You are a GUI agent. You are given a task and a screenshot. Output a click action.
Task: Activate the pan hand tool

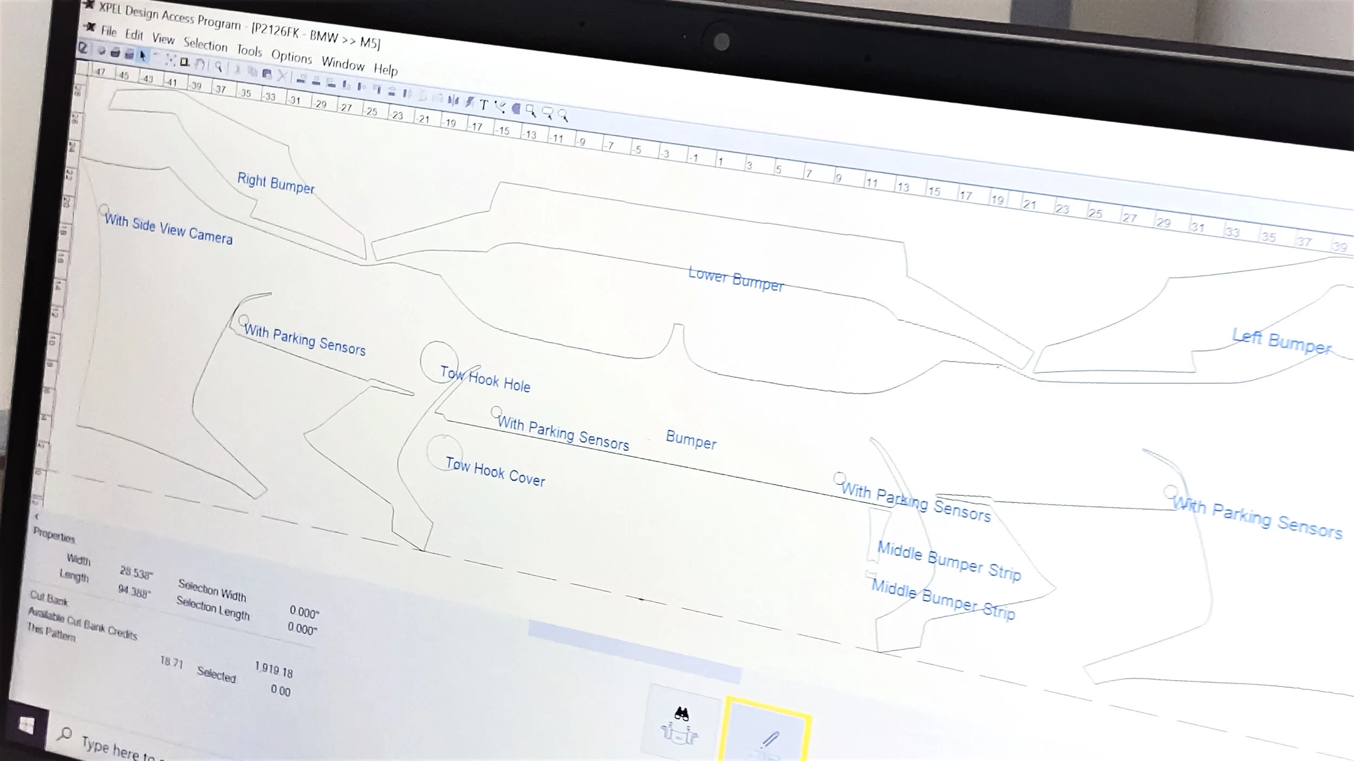pyautogui.click(x=199, y=64)
